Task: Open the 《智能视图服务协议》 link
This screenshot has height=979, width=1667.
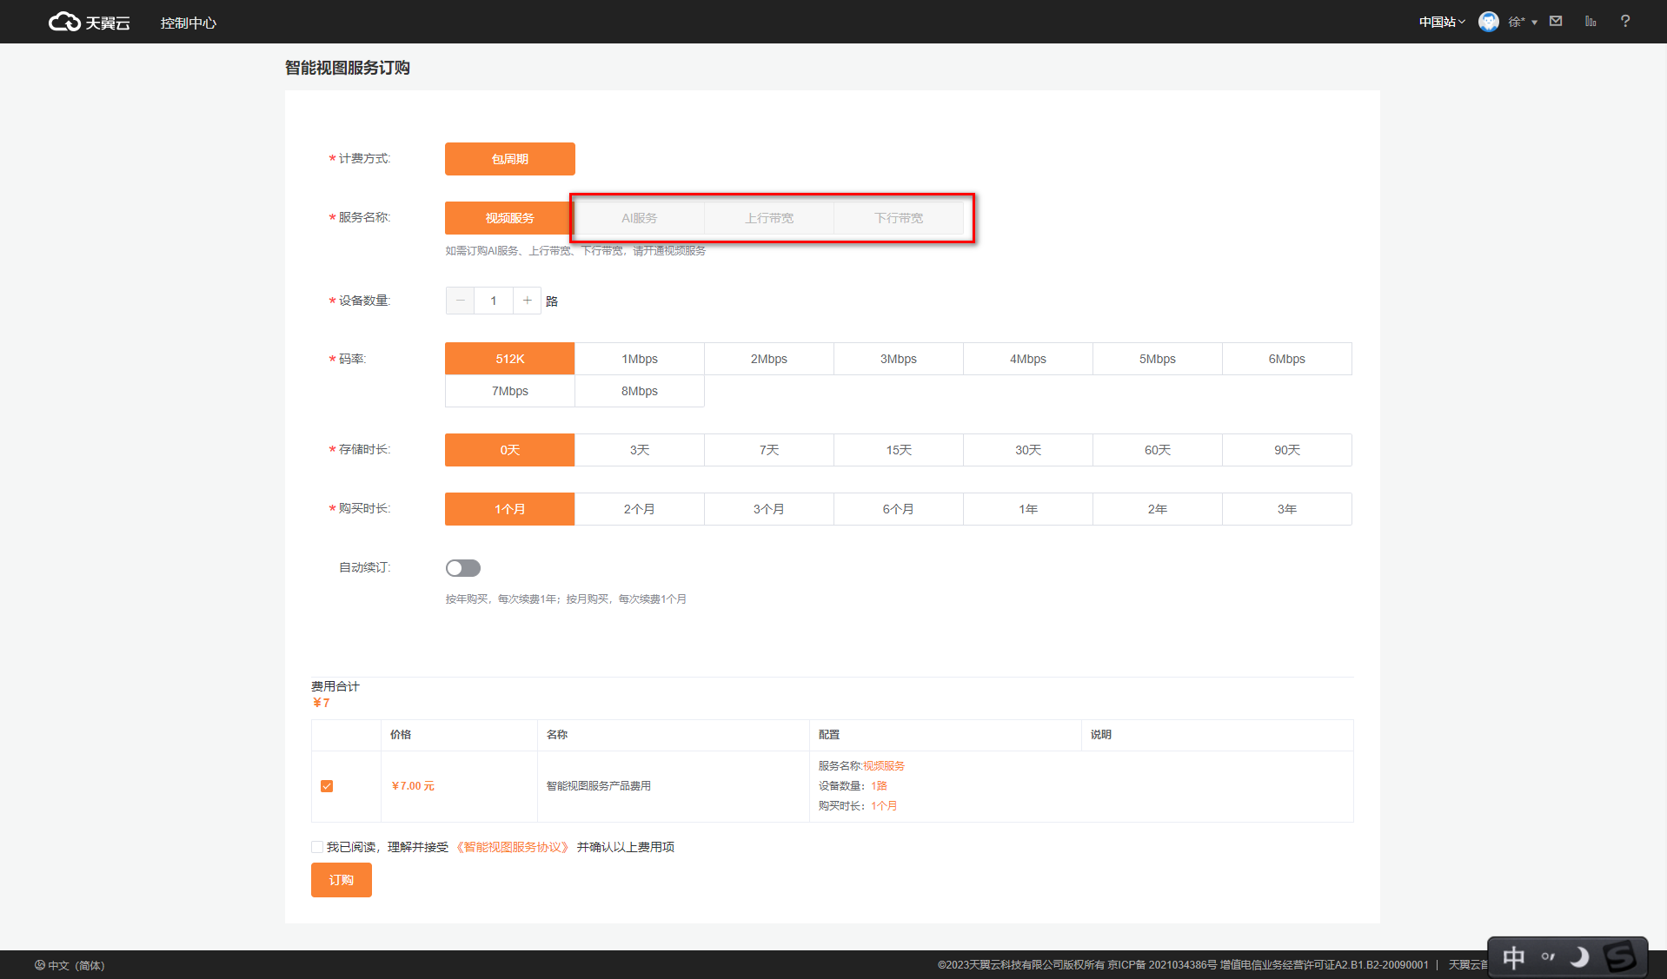Action: tap(512, 847)
